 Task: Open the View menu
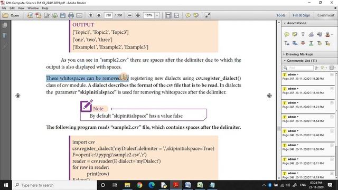(x=21, y=8)
